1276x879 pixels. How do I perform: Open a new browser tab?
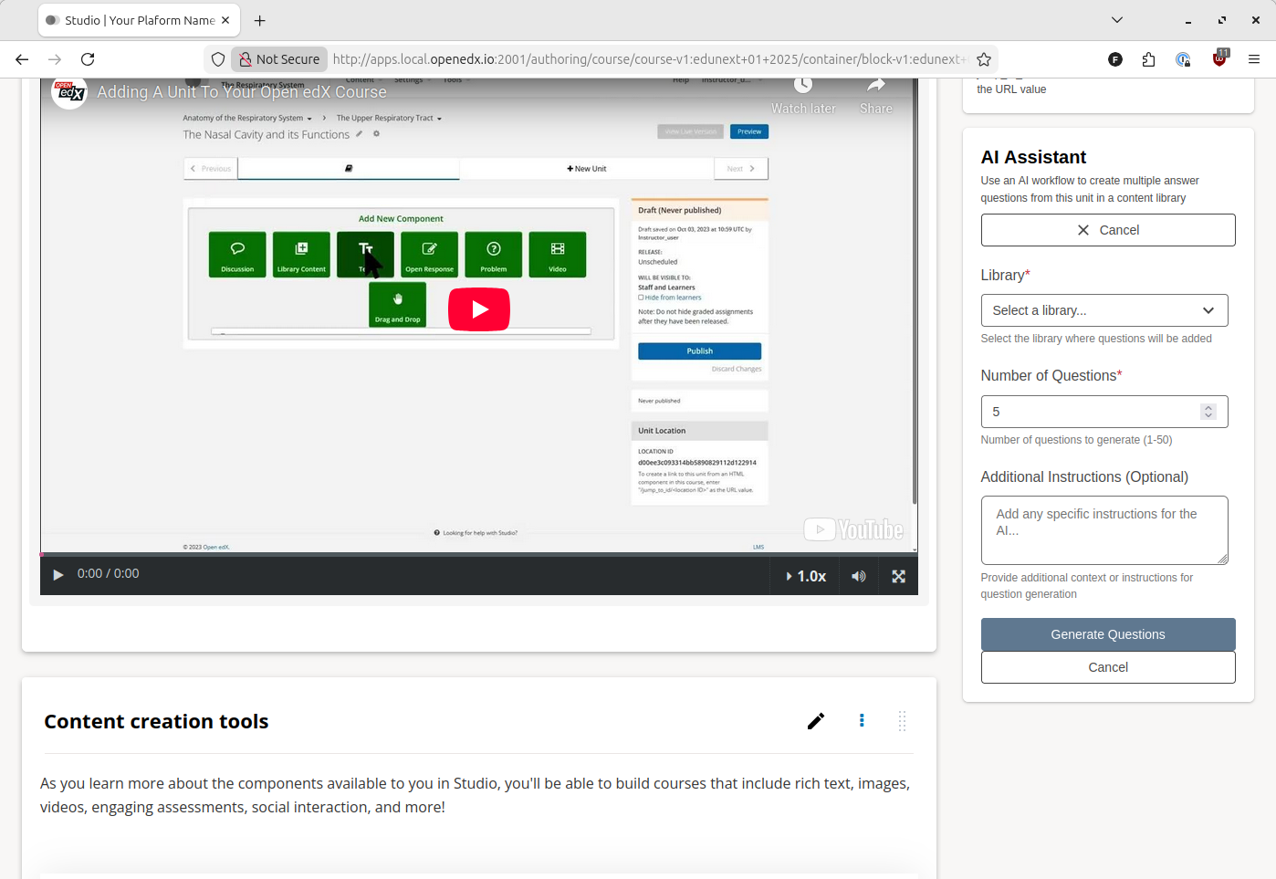[260, 20]
